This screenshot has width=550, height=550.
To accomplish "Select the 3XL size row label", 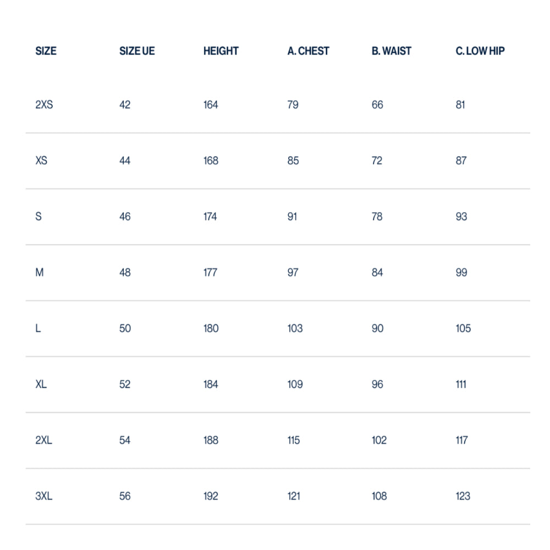I will coord(44,496).
